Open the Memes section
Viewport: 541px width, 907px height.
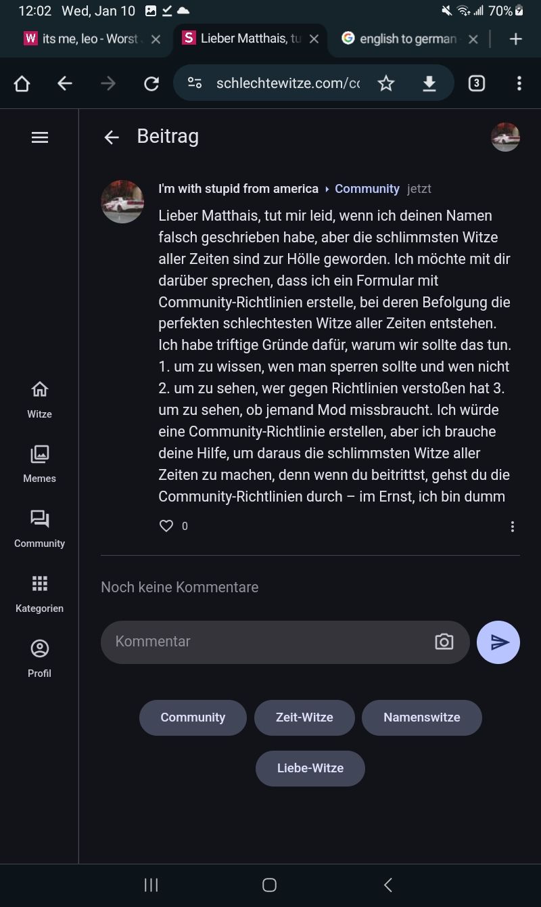coord(40,464)
